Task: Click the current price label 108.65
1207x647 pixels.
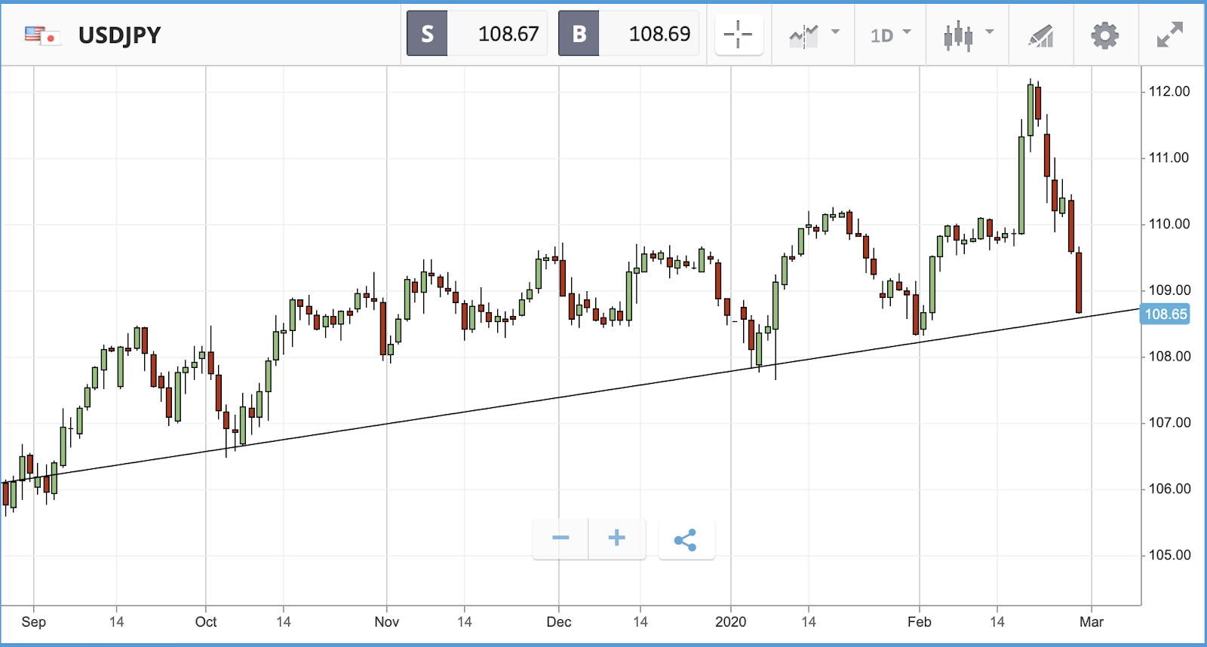Action: 1165,314
